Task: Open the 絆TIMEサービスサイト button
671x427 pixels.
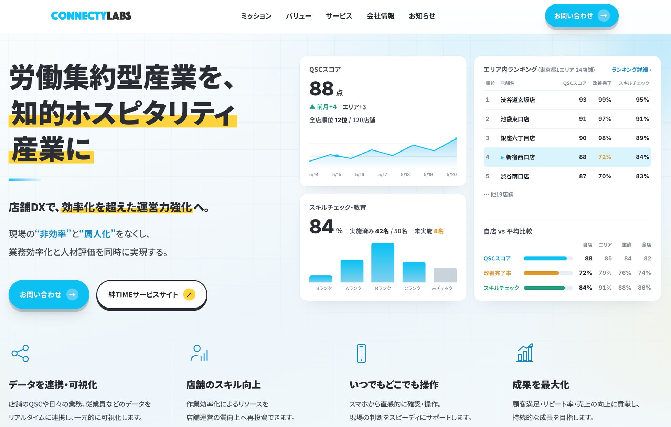Action: (x=152, y=294)
